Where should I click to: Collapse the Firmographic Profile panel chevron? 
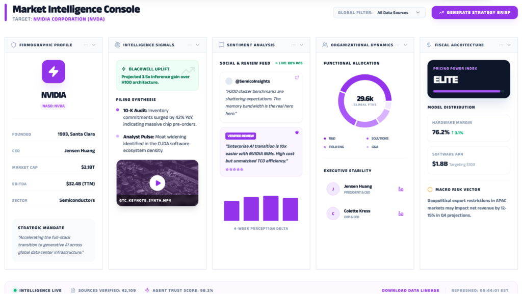[94, 45]
